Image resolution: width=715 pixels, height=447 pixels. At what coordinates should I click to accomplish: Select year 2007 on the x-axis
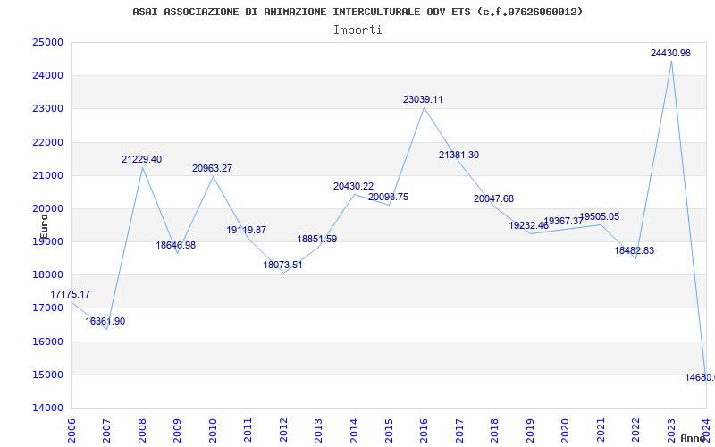click(106, 430)
